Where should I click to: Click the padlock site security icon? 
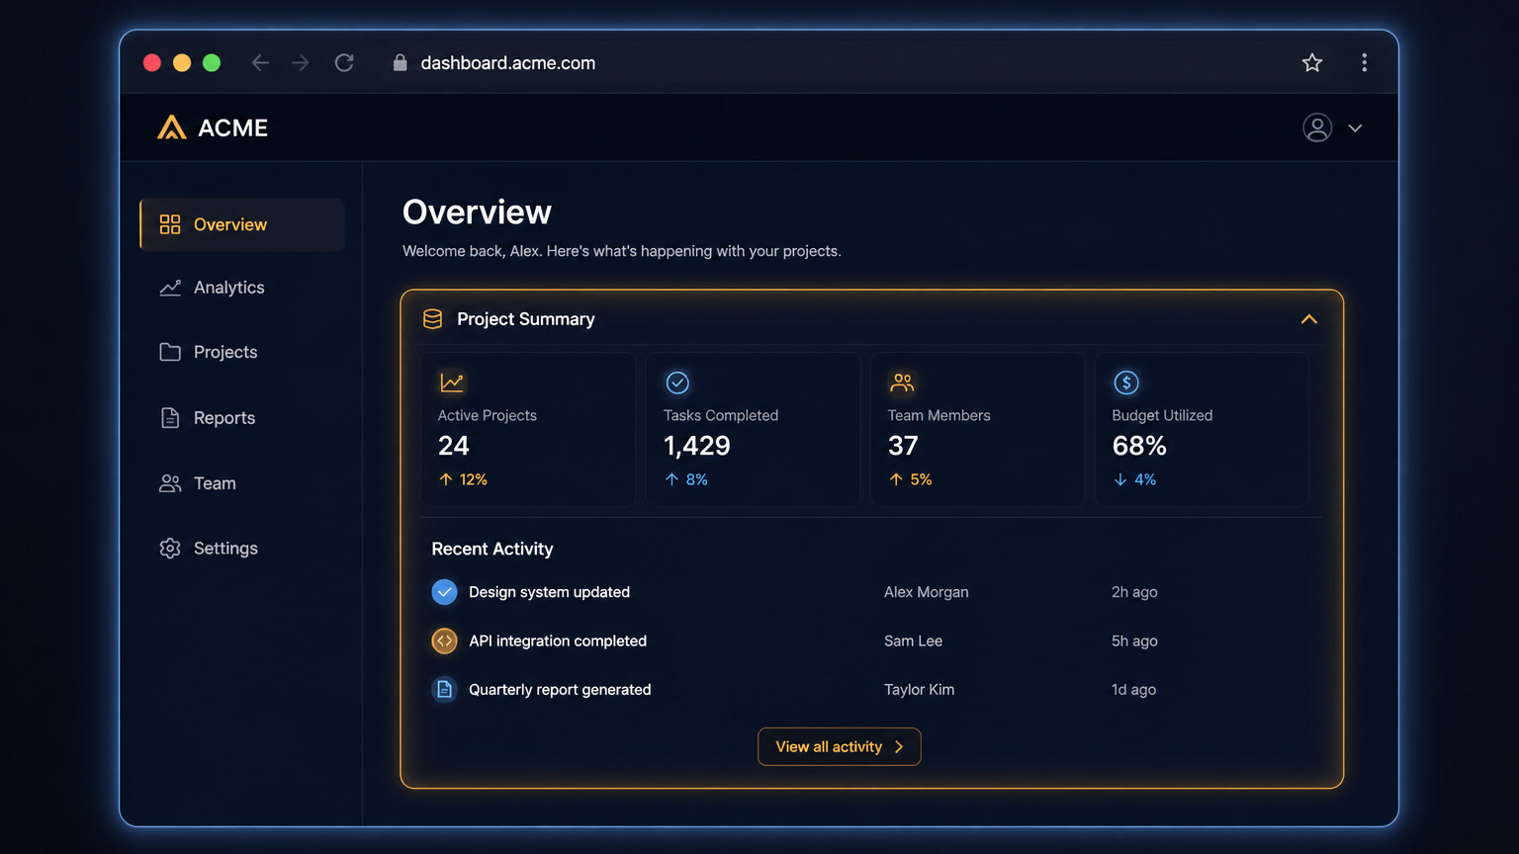coord(400,62)
